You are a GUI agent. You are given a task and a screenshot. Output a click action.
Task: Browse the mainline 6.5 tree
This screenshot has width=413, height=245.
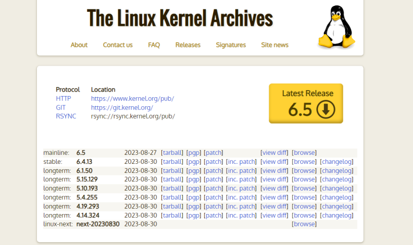(x=304, y=153)
